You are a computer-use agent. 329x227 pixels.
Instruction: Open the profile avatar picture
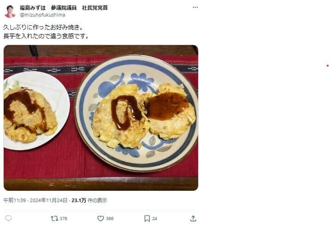pos(10,11)
